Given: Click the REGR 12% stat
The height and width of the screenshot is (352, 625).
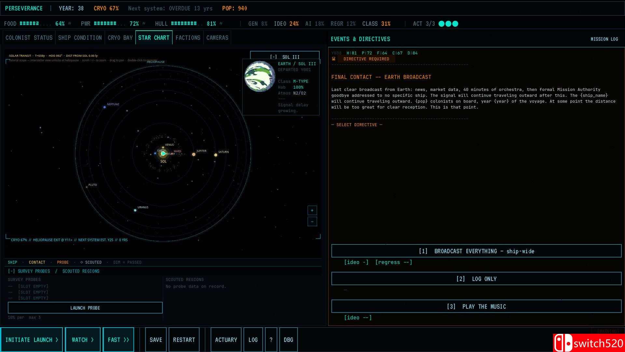Looking at the screenshot, I should pos(343,24).
